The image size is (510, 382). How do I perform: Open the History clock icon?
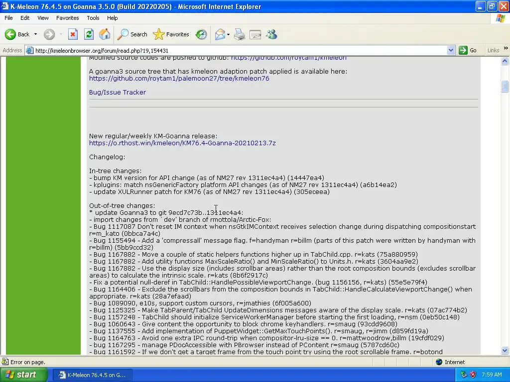pos(201,34)
